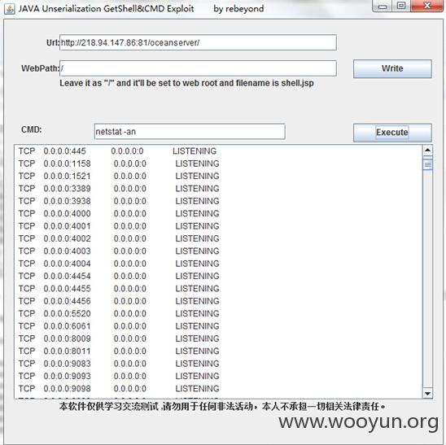Select the 0.0.0.0:445 output line
This screenshot has width=446, height=445.
(x=117, y=151)
